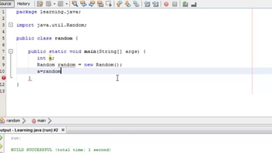Click the package keyword on line 1

(26, 12)
